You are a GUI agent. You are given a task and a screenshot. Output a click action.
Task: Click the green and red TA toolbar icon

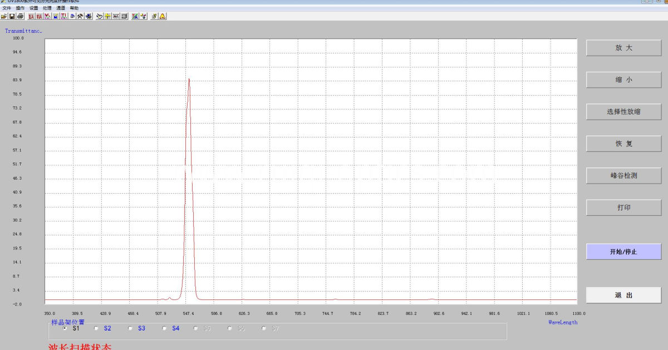tap(135, 17)
